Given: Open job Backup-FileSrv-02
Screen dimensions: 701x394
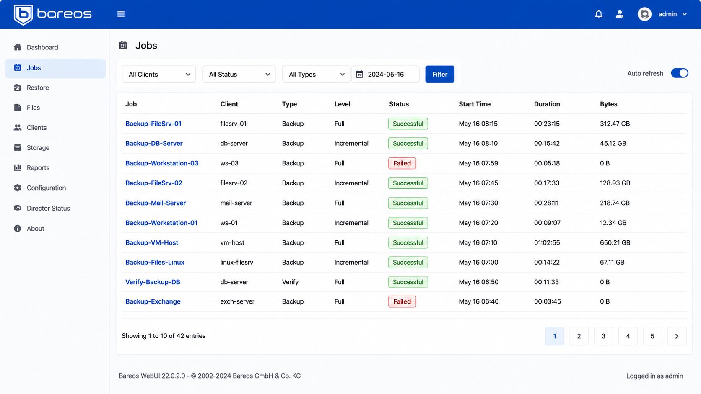Looking at the screenshot, I should (154, 183).
